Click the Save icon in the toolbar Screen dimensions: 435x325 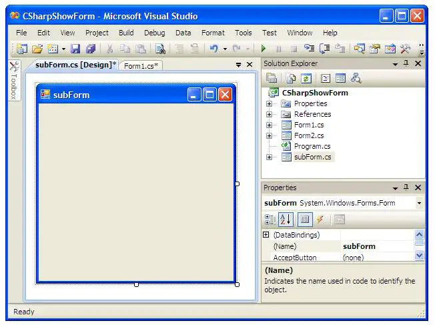(75, 49)
